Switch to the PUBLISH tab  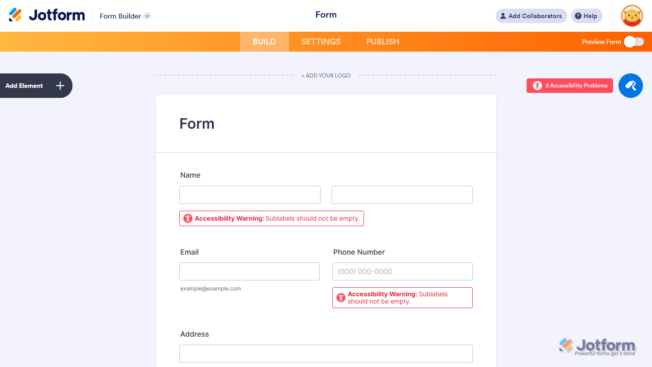(383, 41)
